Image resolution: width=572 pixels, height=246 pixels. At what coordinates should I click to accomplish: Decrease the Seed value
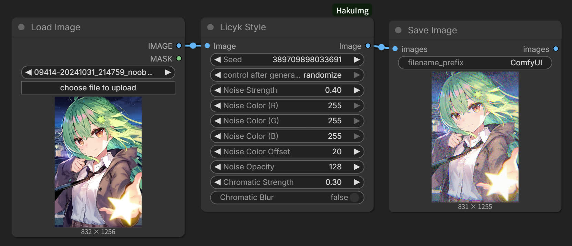pos(217,59)
